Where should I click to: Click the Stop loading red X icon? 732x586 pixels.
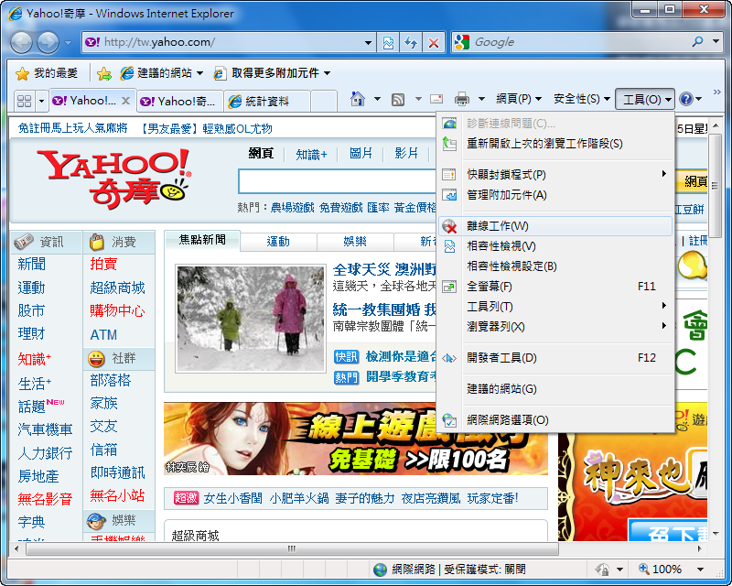(432, 42)
